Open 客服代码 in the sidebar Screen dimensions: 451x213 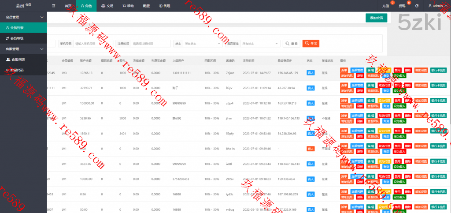(17, 70)
